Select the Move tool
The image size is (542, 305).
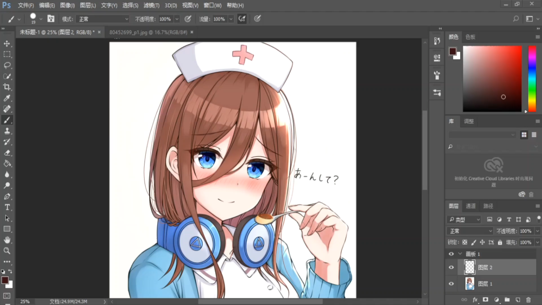(x=7, y=43)
